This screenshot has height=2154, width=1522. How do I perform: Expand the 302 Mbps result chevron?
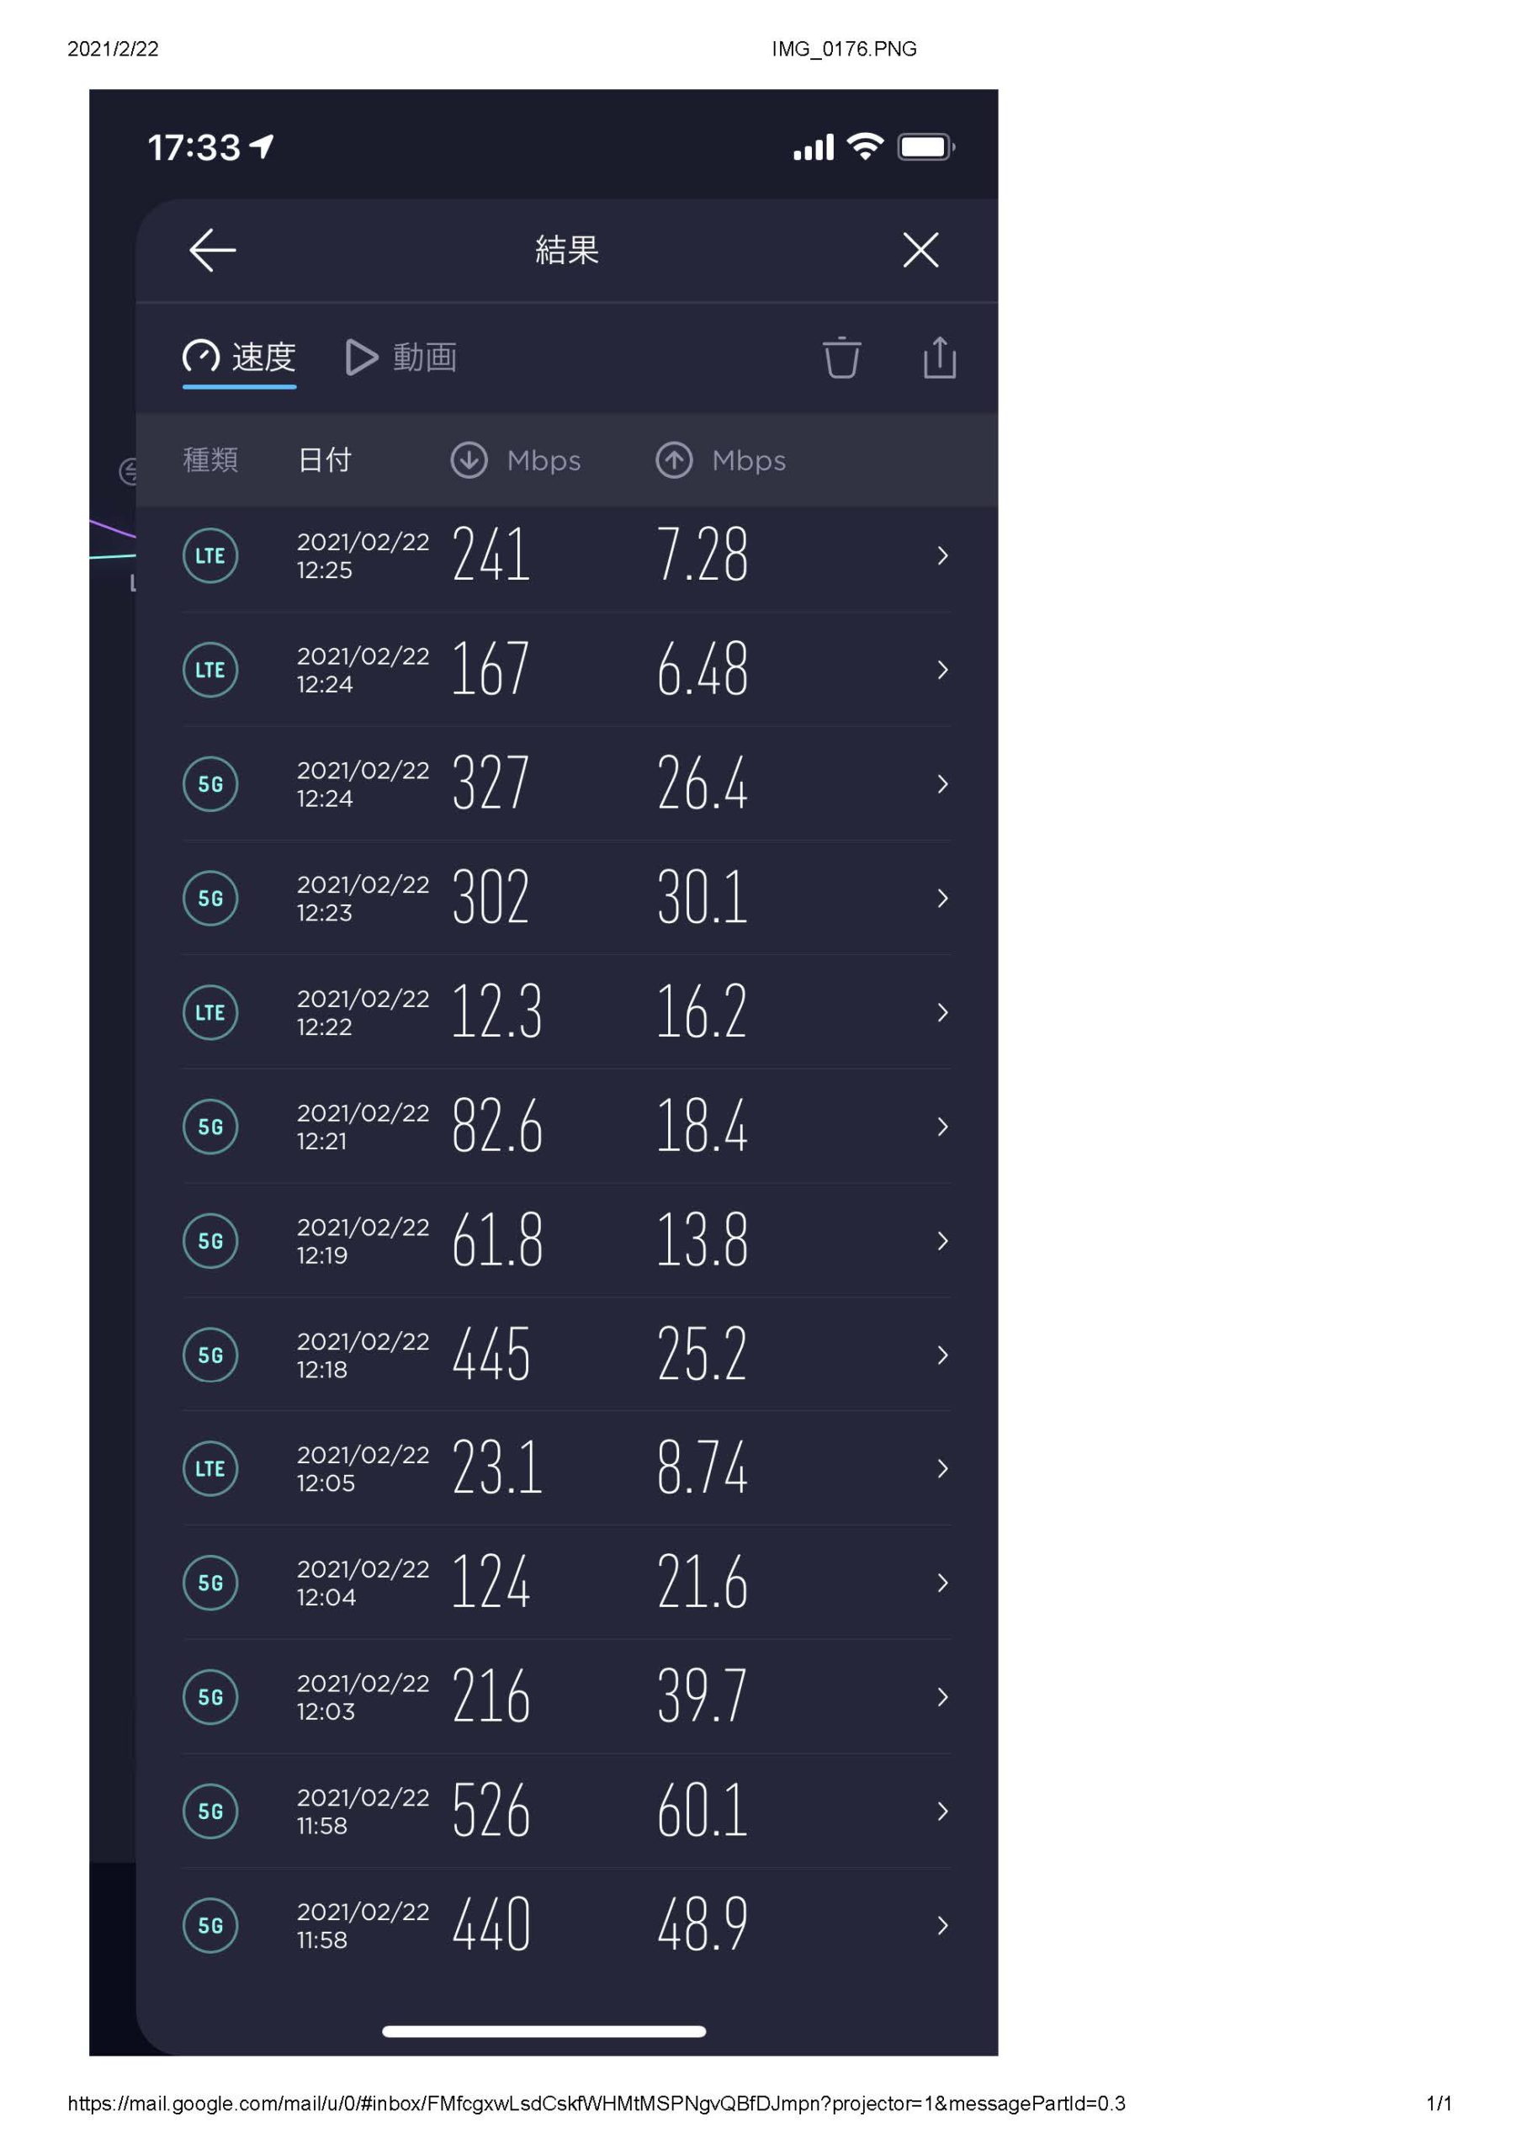(943, 899)
